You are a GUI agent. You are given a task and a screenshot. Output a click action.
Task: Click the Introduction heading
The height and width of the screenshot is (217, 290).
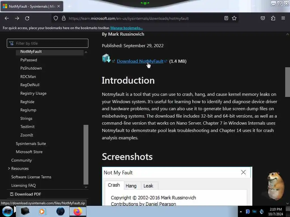point(128,81)
